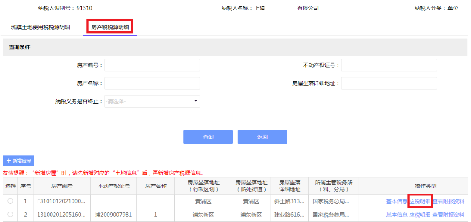Open 基本信息 for the 黄浦区 row
The image size is (471, 222).
click(396, 201)
